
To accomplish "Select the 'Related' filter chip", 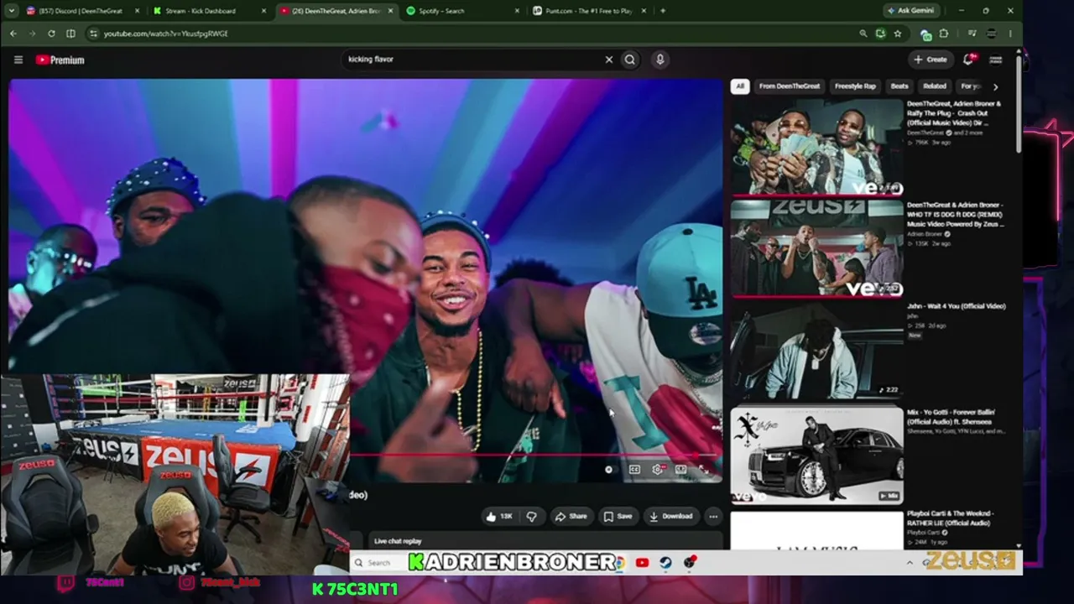I will pyautogui.click(x=935, y=86).
